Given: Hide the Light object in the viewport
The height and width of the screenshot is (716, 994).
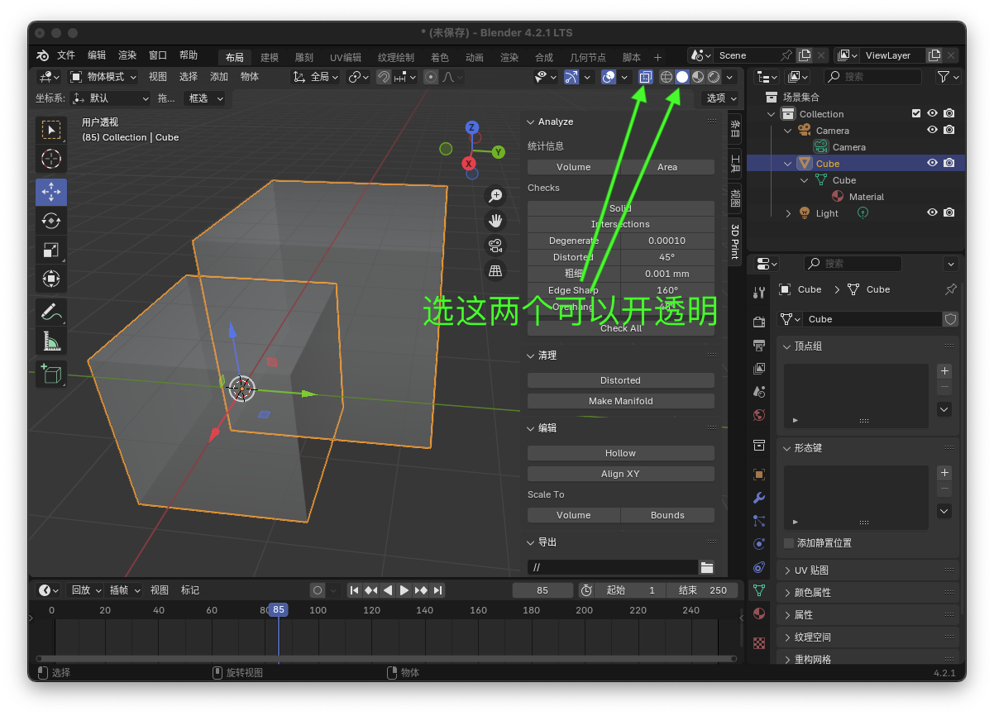Looking at the screenshot, I should [x=932, y=212].
